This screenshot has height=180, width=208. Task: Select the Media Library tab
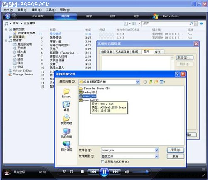pos(65,16)
